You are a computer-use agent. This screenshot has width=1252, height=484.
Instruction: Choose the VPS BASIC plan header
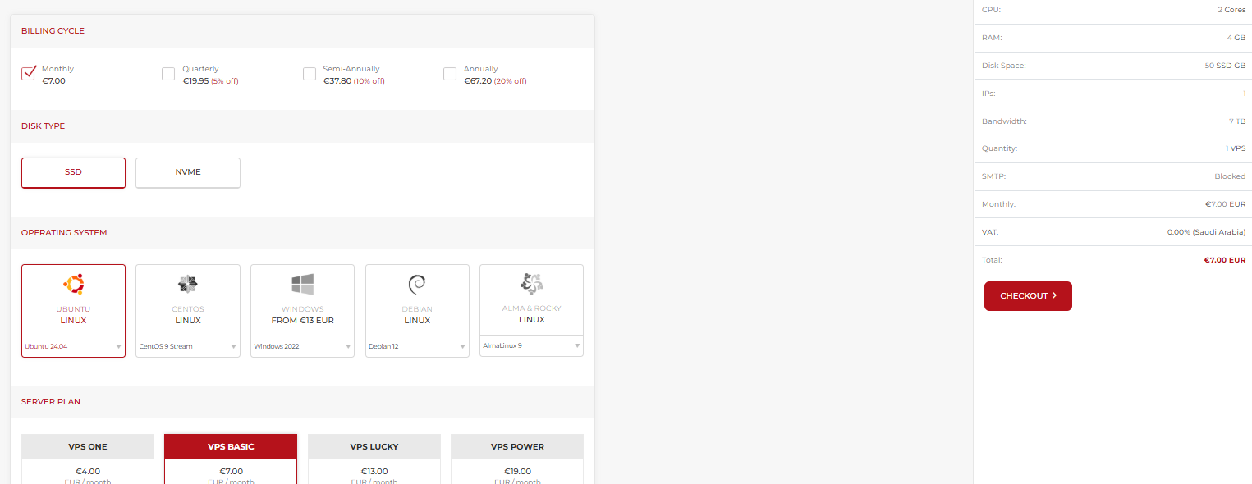pos(231,447)
